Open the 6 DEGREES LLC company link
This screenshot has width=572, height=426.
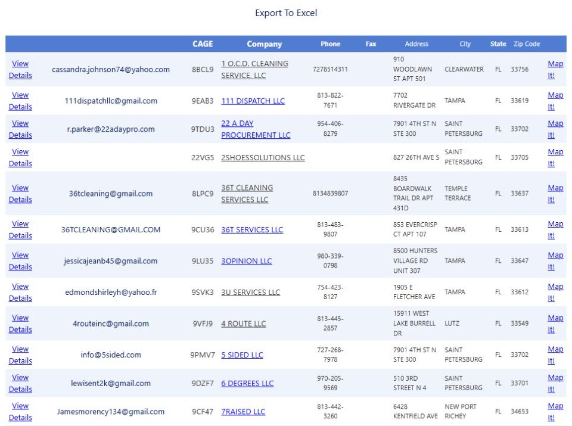(247, 383)
